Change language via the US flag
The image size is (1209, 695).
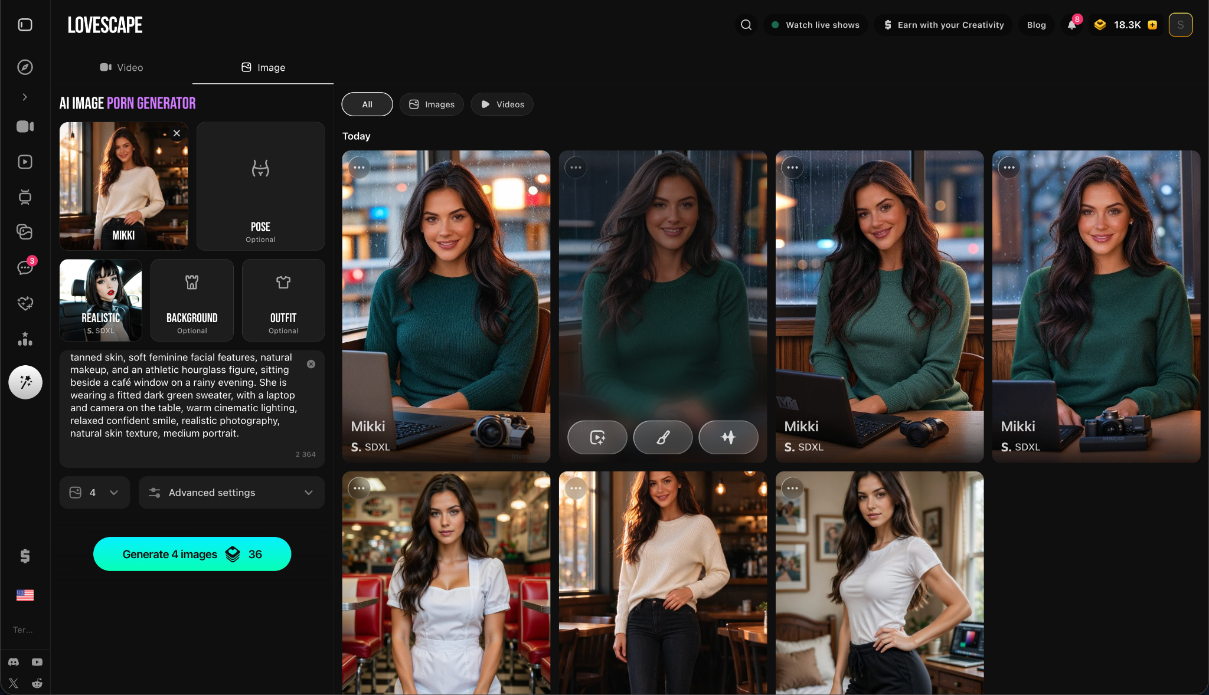click(25, 595)
